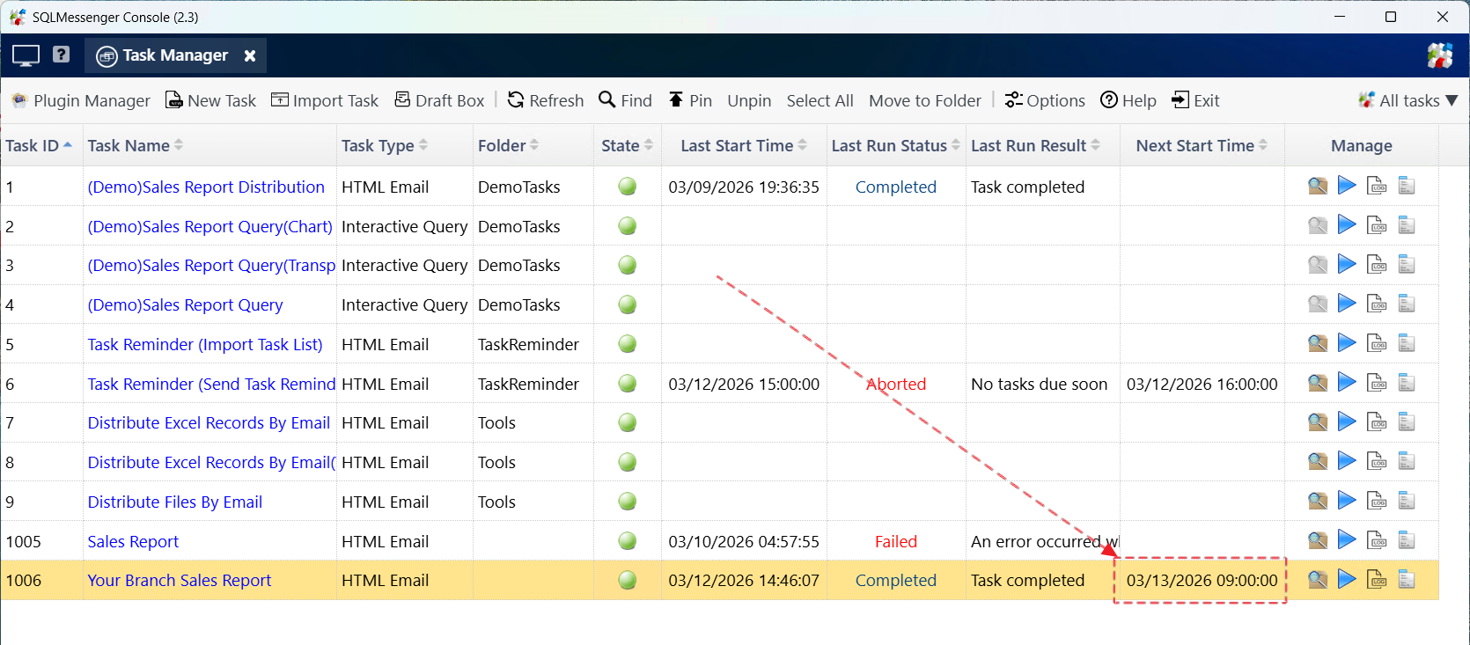Click the green state indicator of task 1005
This screenshot has width=1470, height=645.
click(x=628, y=540)
